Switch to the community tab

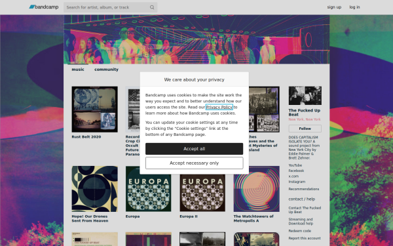pos(106,70)
